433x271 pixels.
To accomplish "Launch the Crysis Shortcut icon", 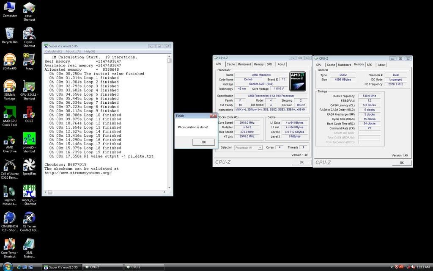I will 29,37.
